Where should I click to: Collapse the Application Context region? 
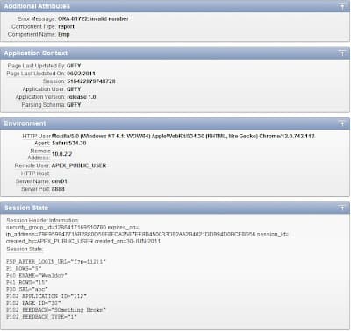(x=342, y=53)
